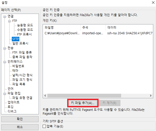Viewport: 156px width, 131px height.
Task: Open the 파일 크기 형식 page
Action: pos(22,80)
